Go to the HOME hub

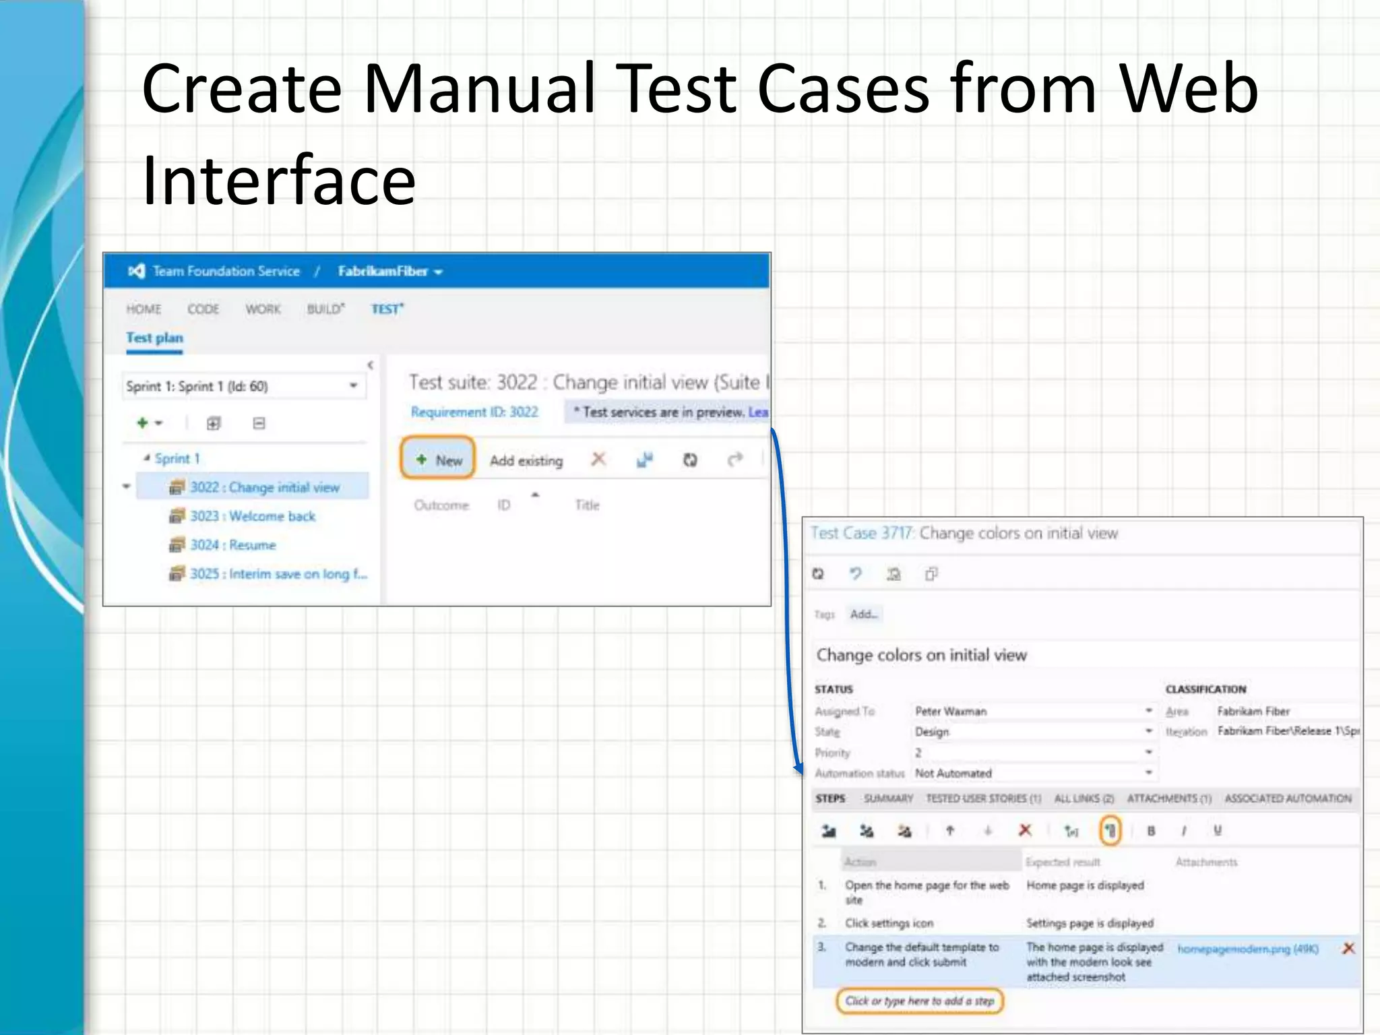144,309
